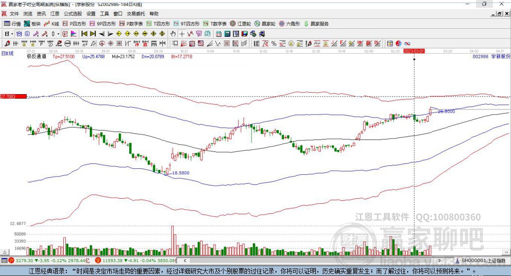This screenshot has height=276, width=511.
Task: Select the Gann fan lines tool
Action: tap(184, 43)
